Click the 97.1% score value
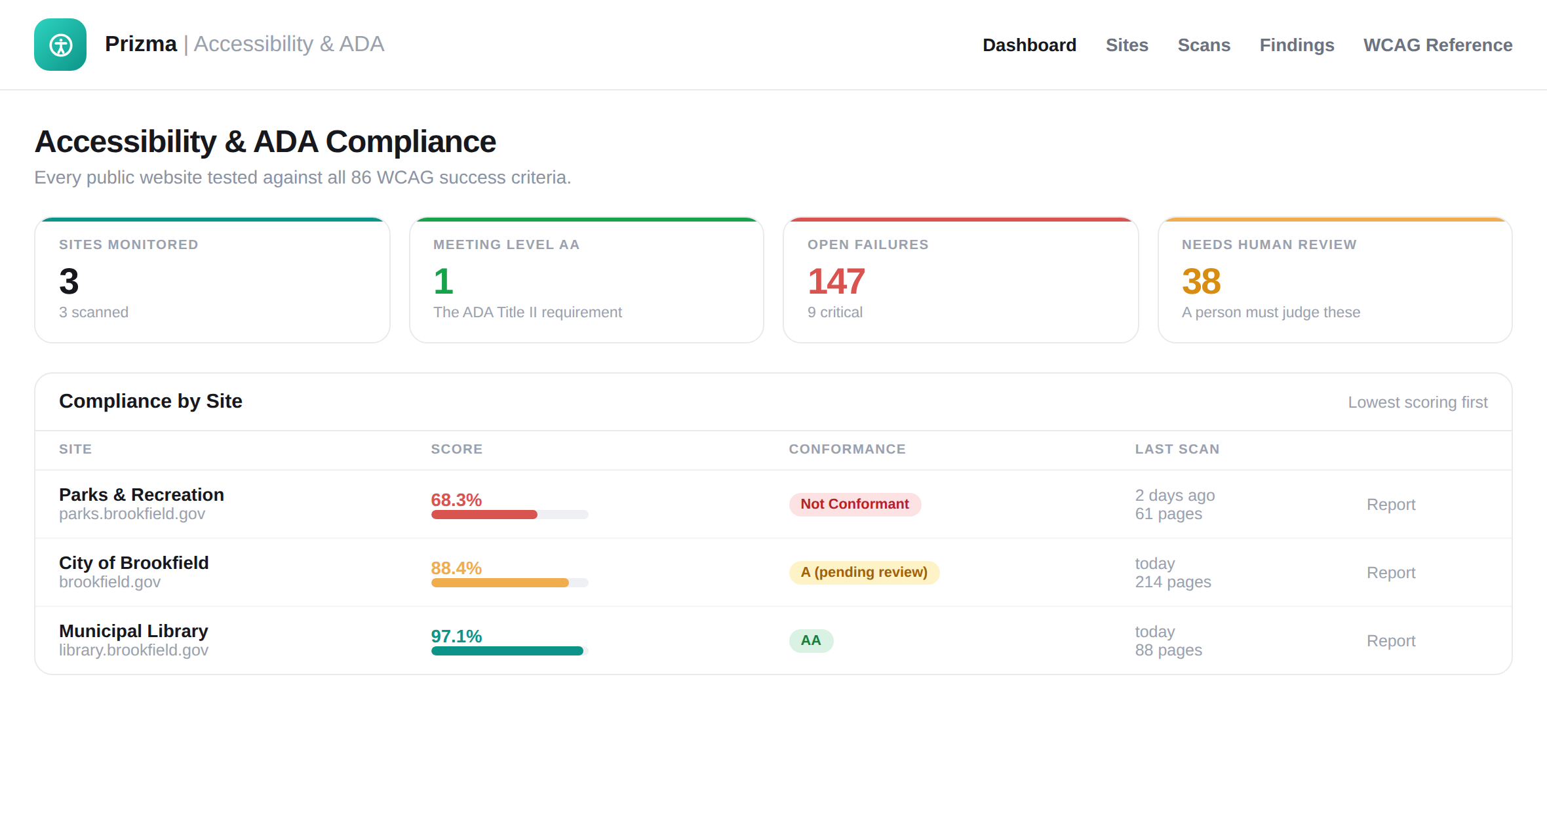1547x839 pixels. click(456, 636)
